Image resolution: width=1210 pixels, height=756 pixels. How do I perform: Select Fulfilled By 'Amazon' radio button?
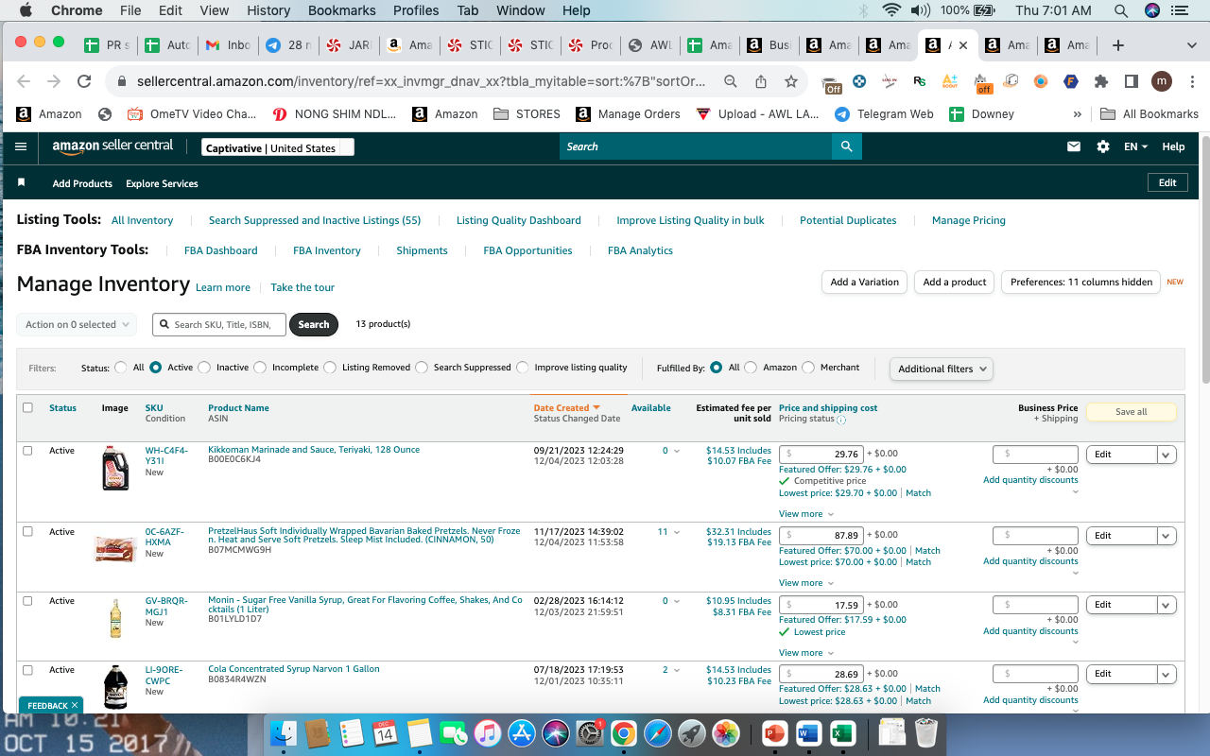pos(751,368)
